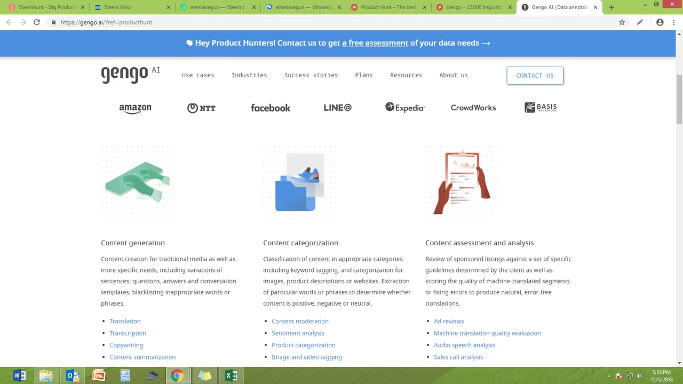Close the Product Hunt tab
The width and height of the screenshot is (683, 384).
click(x=425, y=7)
